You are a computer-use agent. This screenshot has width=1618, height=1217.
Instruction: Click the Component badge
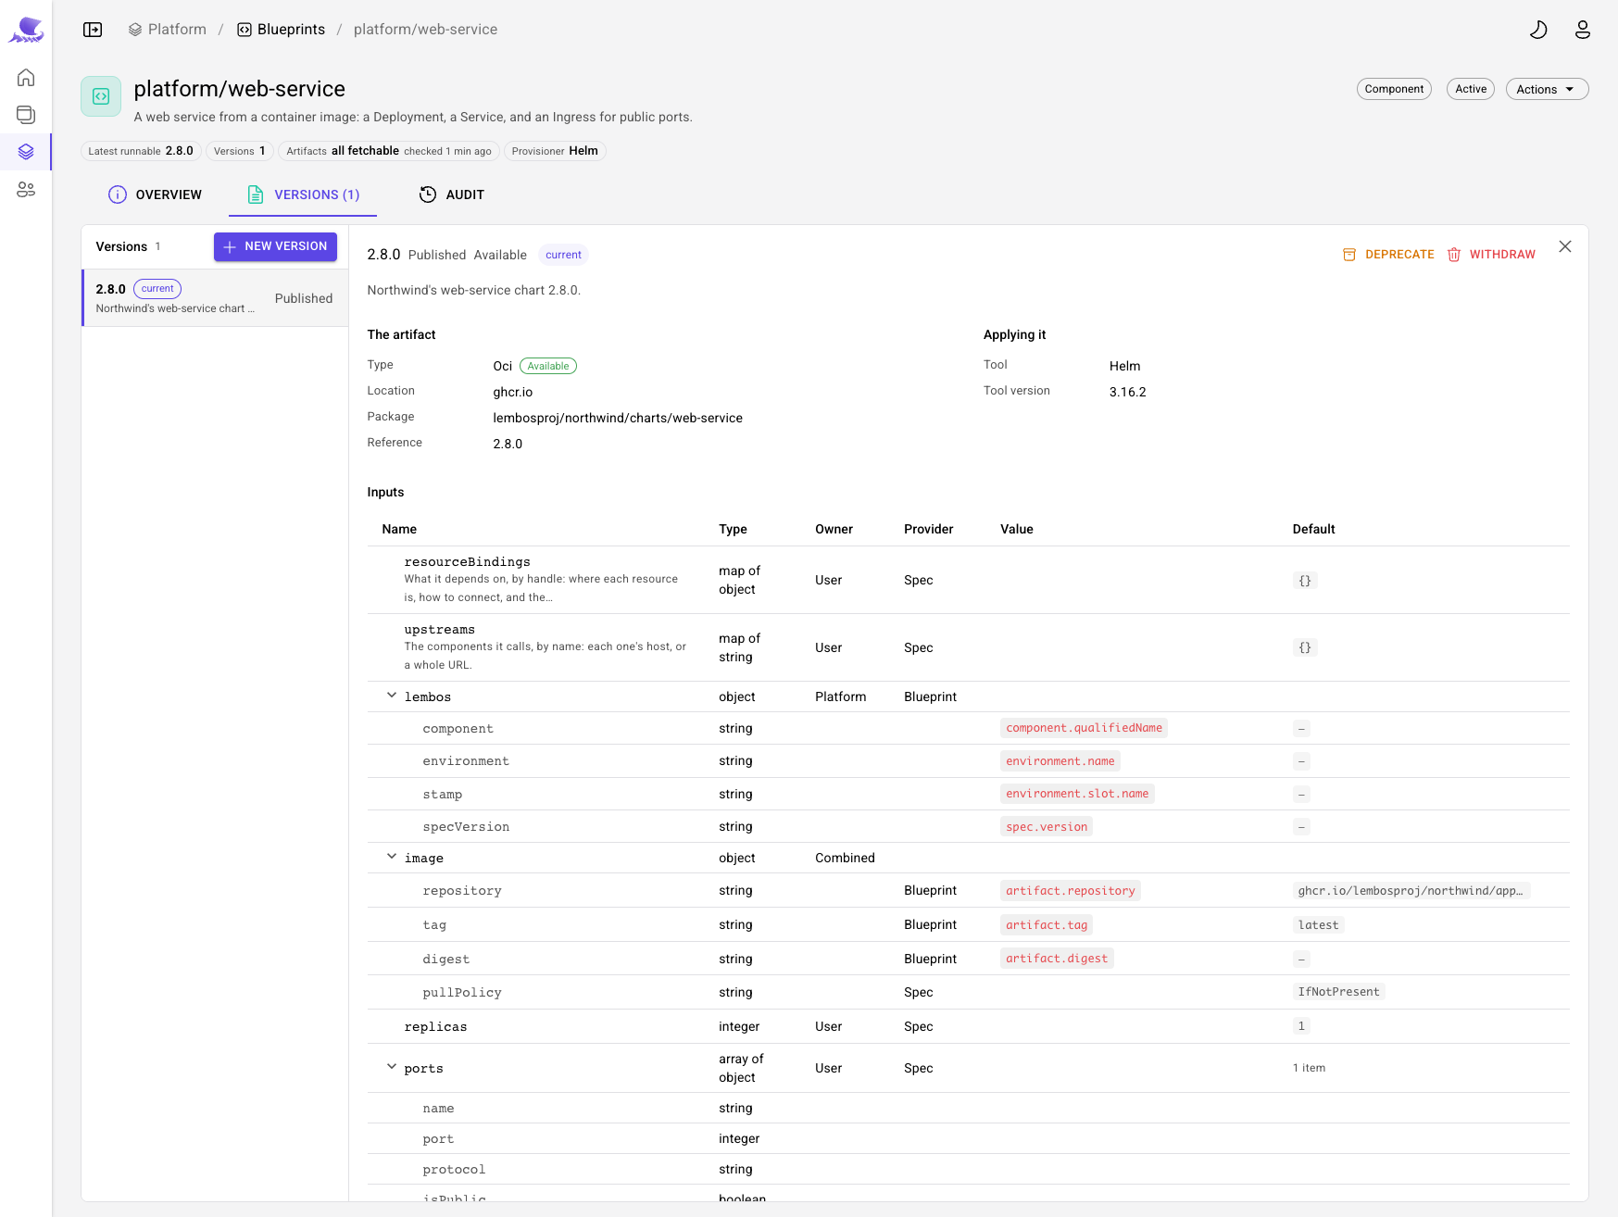(x=1394, y=89)
